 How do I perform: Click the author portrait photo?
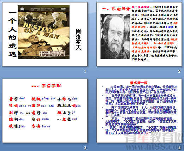115,37
